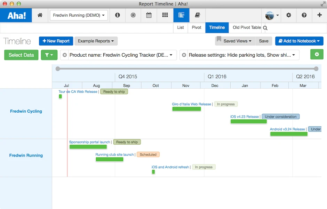The height and width of the screenshot is (209, 327).
Task: Open the strategy target icon
Action: (x=133, y=15)
